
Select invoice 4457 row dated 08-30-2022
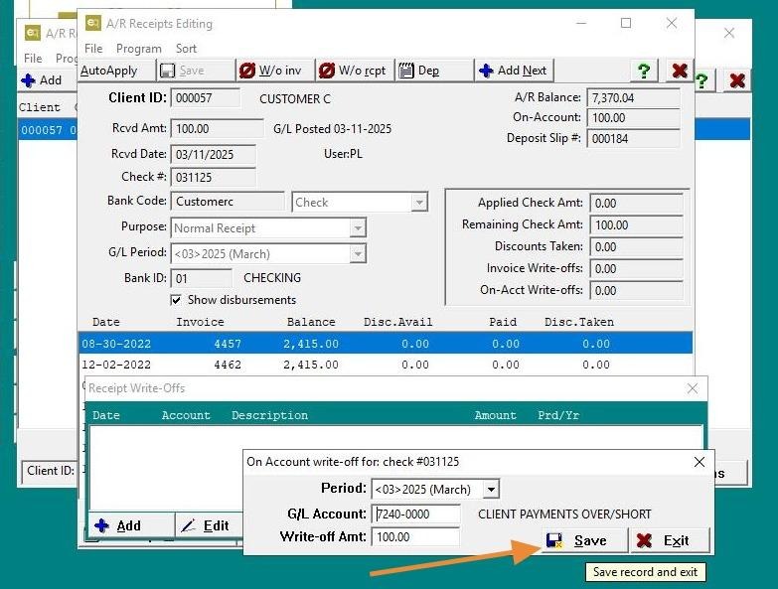click(x=386, y=344)
